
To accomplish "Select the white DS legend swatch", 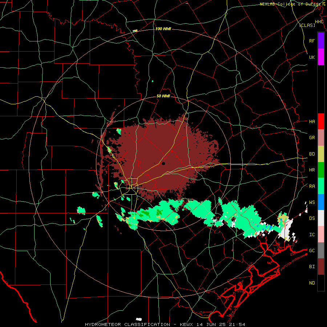I will 321,218.
